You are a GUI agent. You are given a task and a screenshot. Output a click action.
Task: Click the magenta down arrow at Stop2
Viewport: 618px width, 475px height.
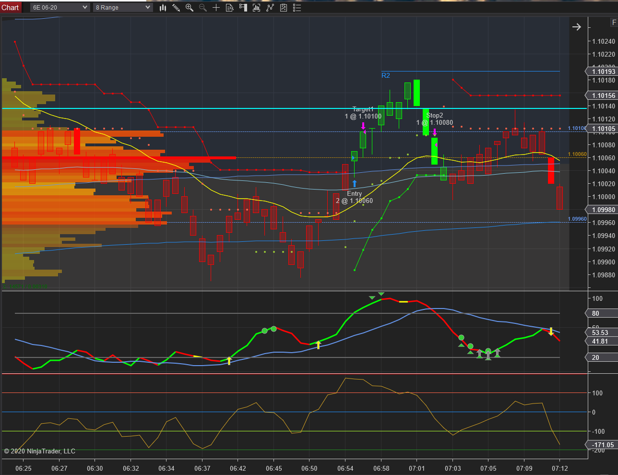point(435,132)
